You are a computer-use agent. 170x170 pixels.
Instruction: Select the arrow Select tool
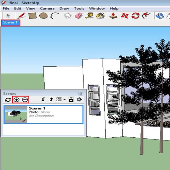pos(8,16)
